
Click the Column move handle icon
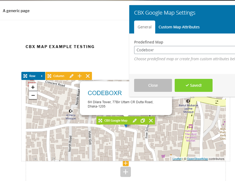pyautogui.click(x=49, y=76)
